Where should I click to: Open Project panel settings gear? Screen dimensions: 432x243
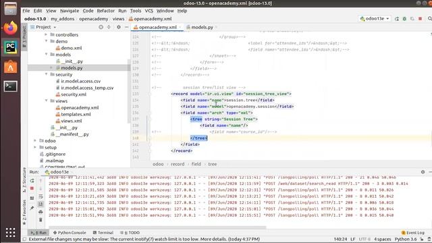pyautogui.click(x=119, y=27)
